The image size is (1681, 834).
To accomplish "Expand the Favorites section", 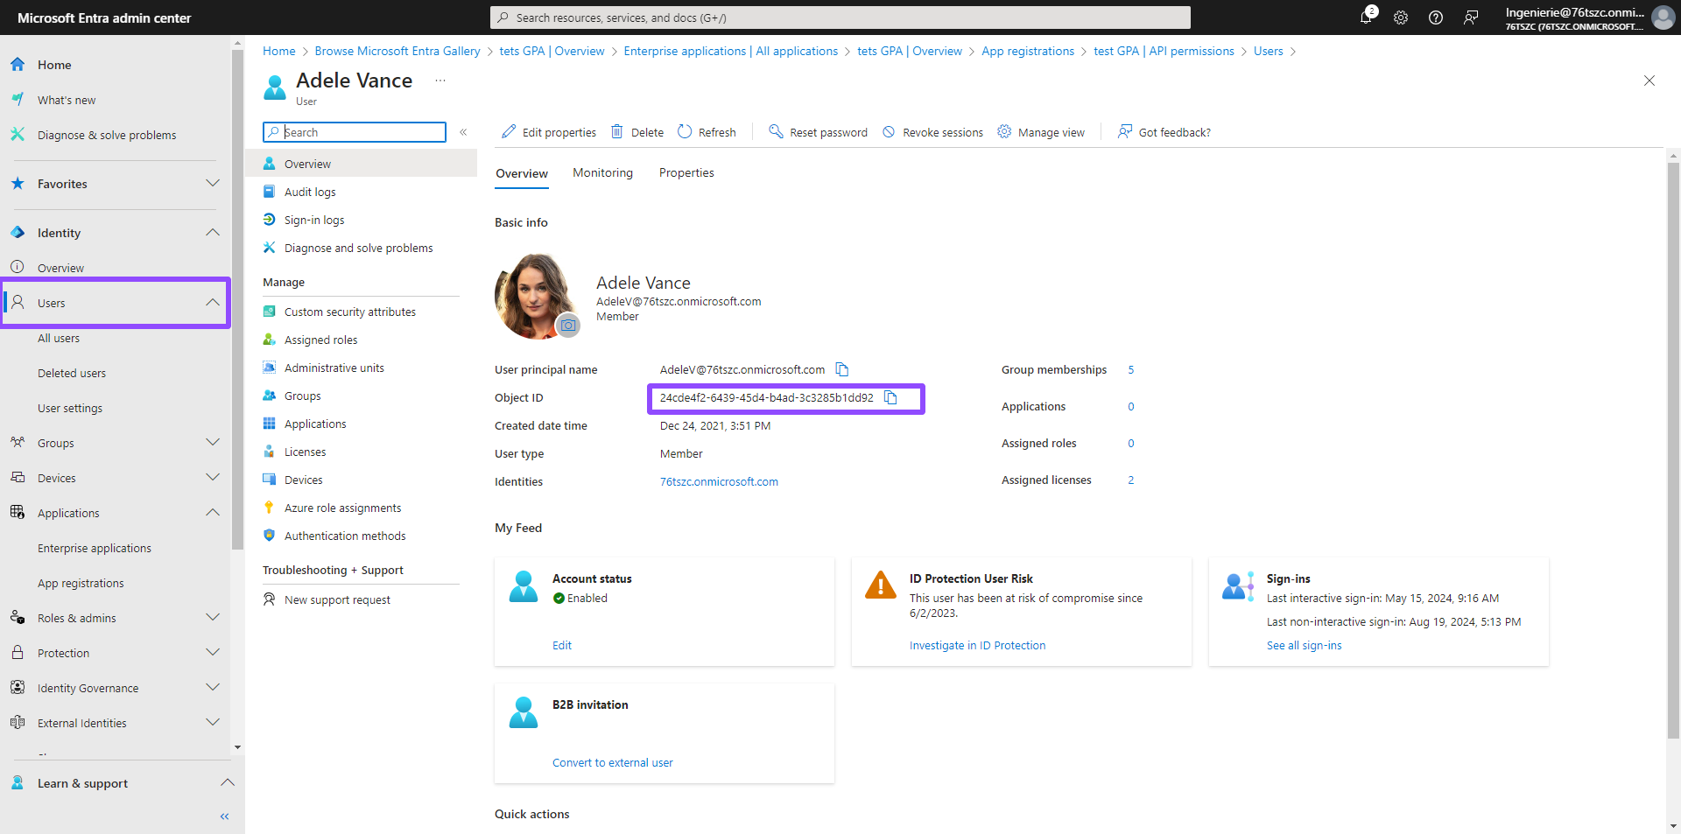I will tap(213, 183).
